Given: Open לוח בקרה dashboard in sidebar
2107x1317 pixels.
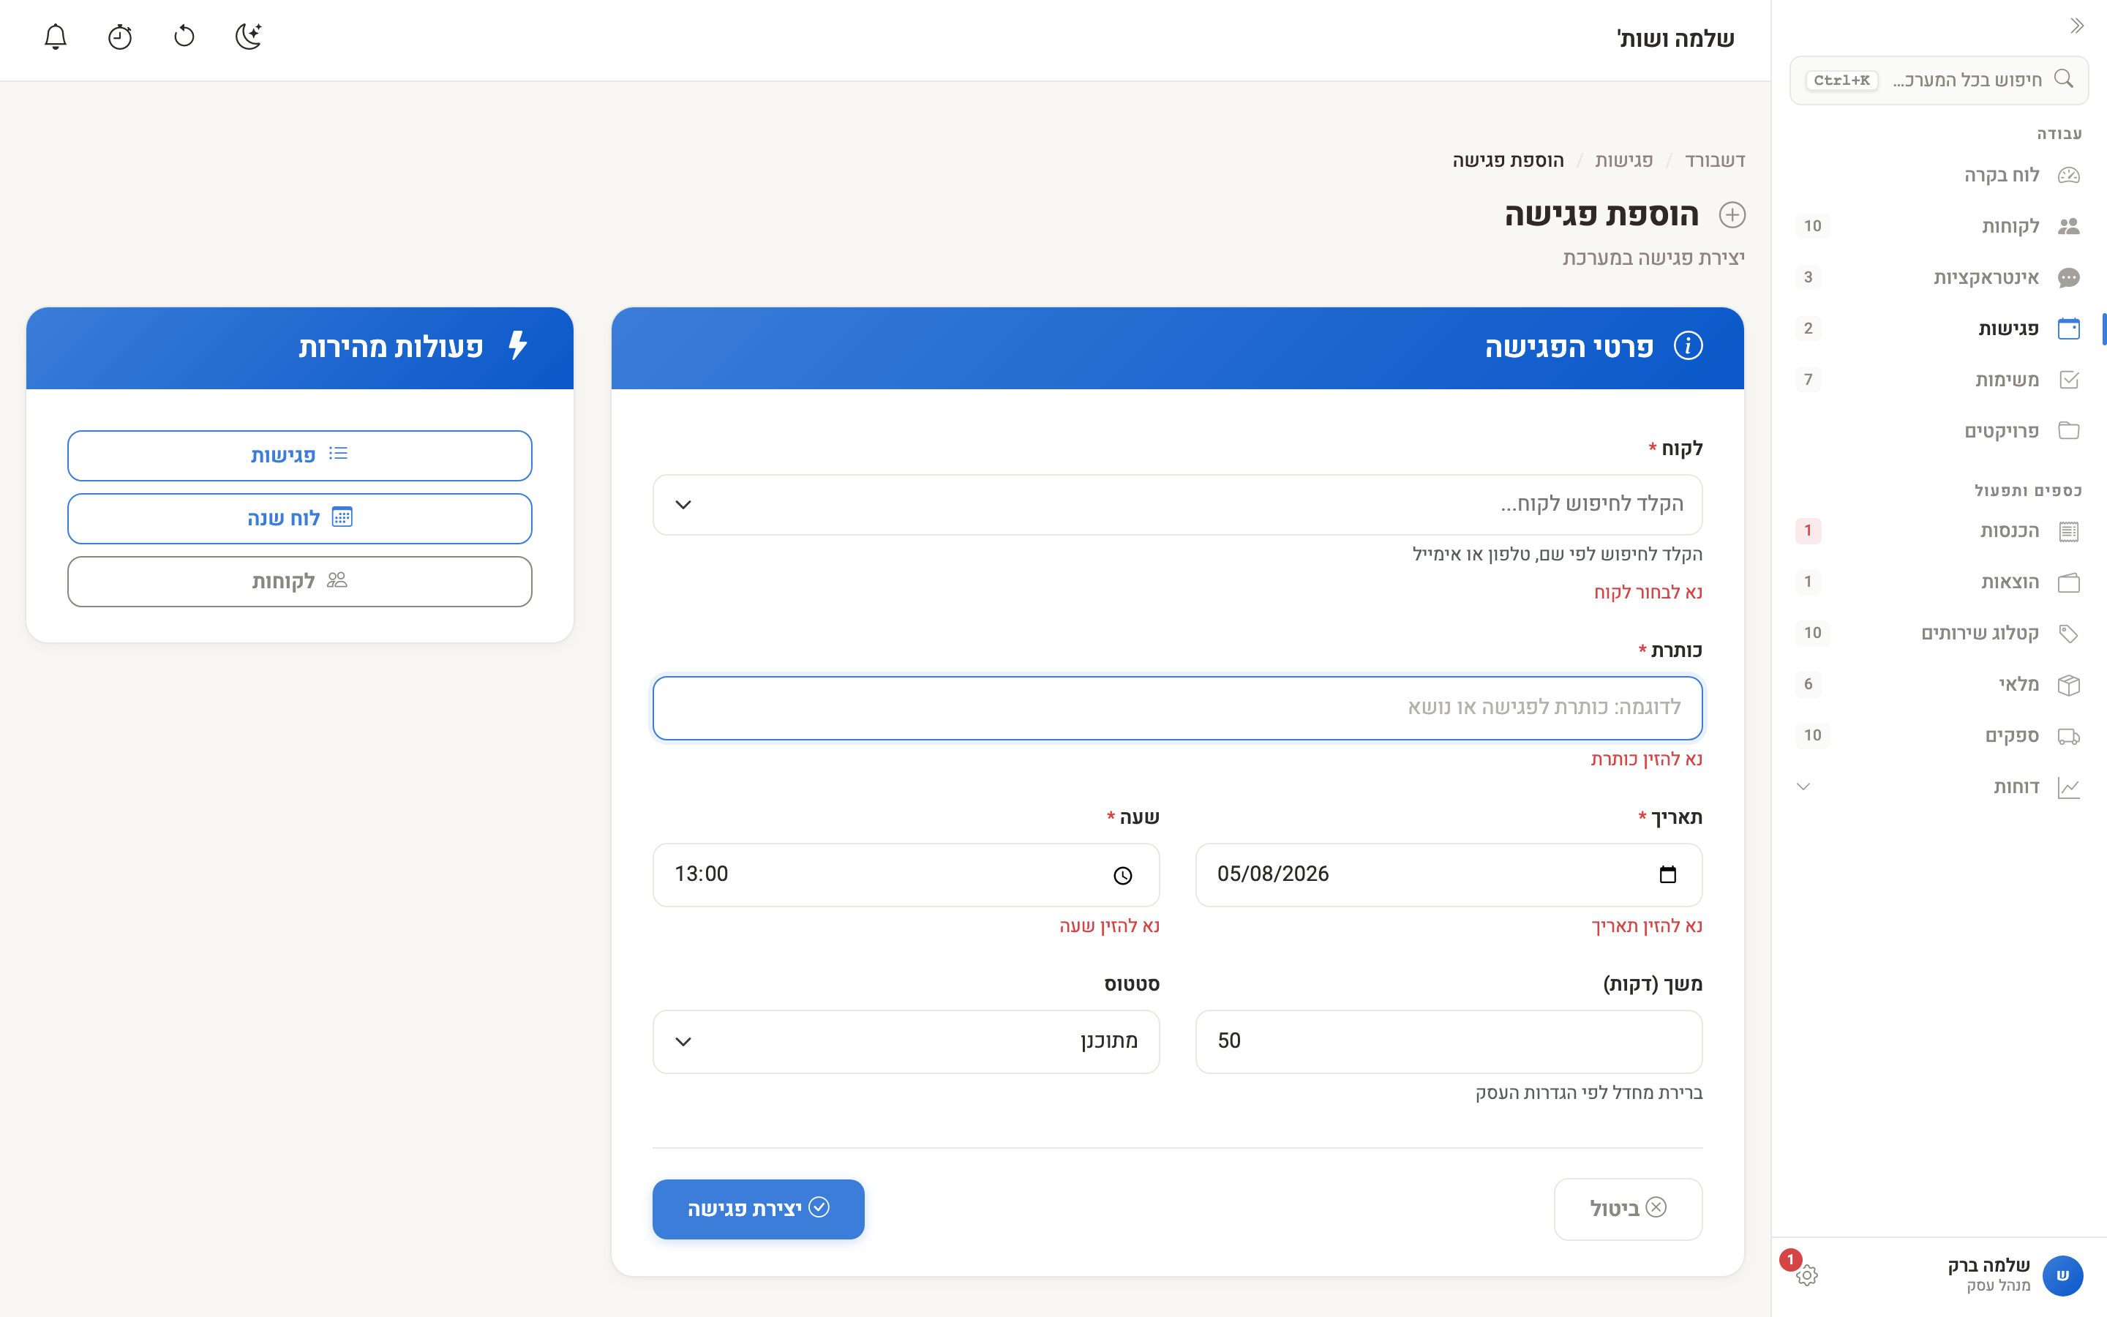Looking at the screenshot, I should point(1939,175).
